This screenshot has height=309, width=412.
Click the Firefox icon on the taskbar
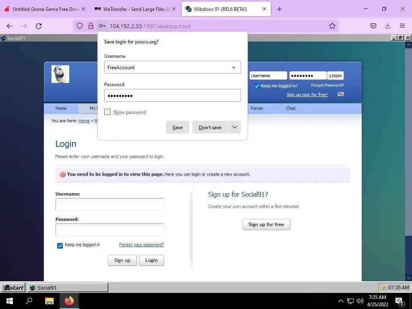click(69, 301)
